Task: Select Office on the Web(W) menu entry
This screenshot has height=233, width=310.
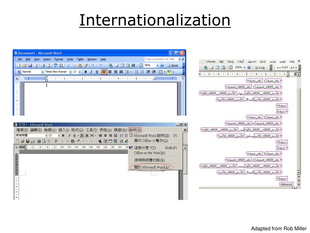Action: (150, 153)
